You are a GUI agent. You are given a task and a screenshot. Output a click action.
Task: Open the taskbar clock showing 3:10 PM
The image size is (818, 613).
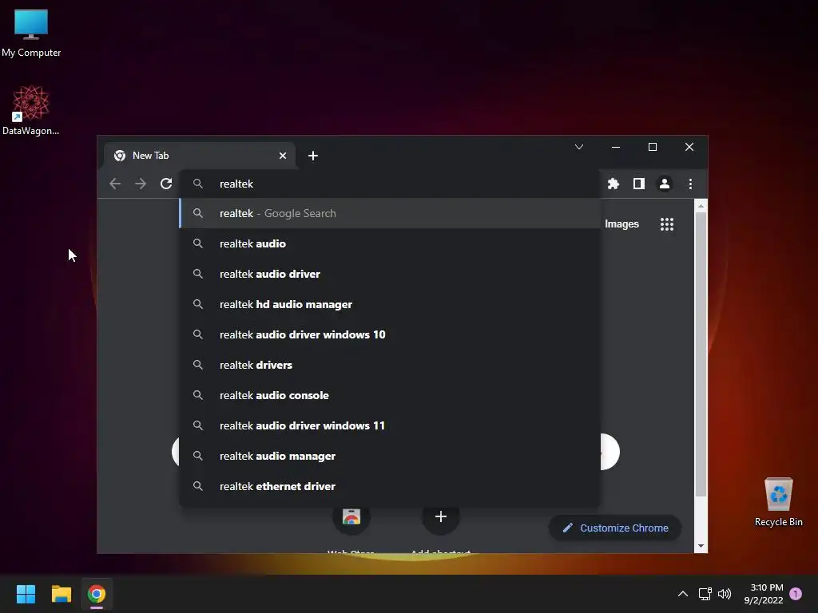click(x=764, y=594)
